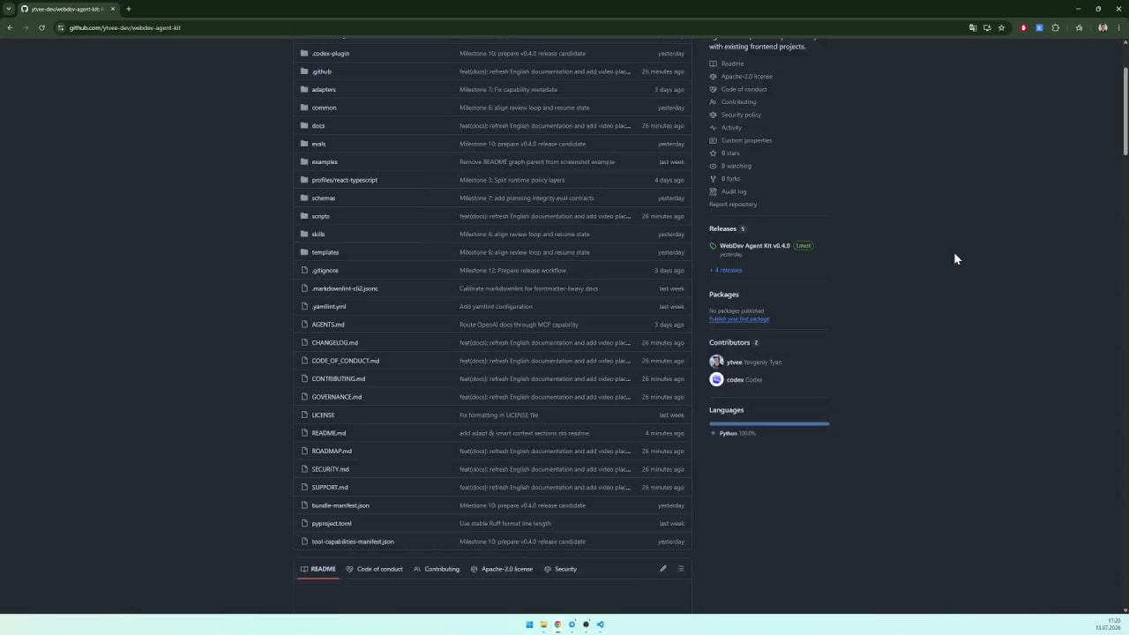
Task: Open the Custom properties sidebar link
Action: [x=746, y=140]
